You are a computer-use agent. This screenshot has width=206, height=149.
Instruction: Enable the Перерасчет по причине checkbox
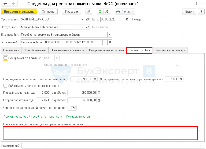click(x=5, y=58)
